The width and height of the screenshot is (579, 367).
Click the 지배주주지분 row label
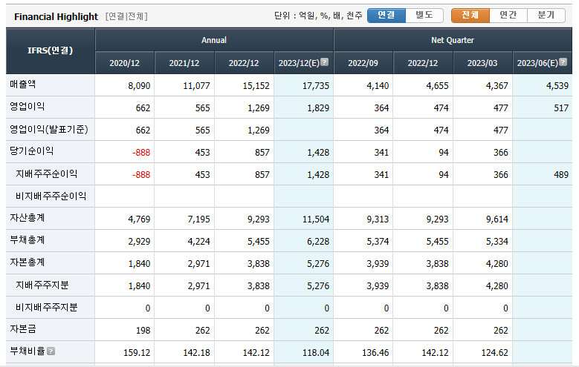click(42, 285)
